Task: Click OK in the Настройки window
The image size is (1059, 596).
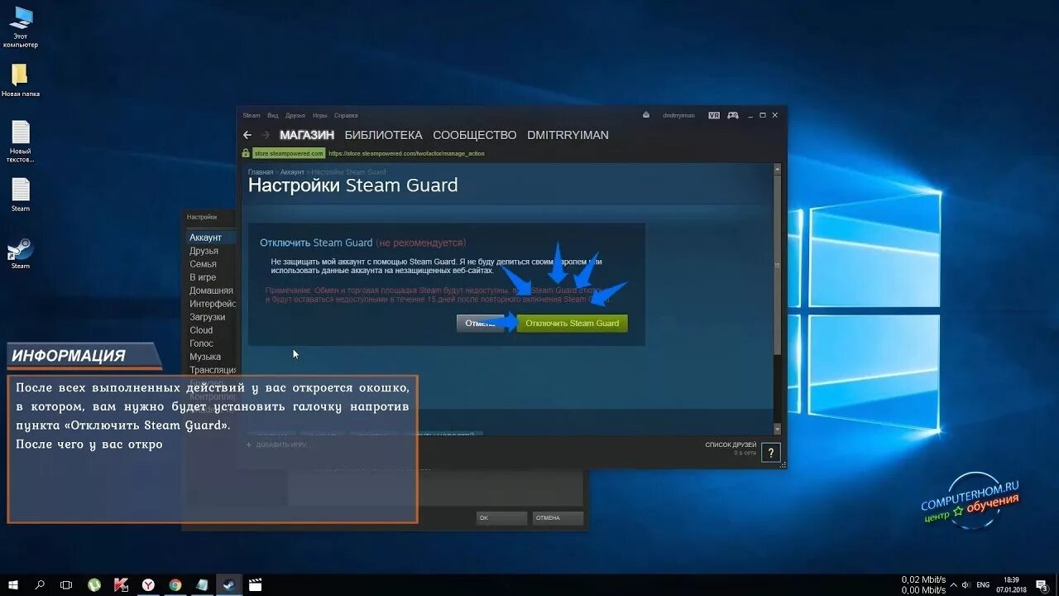Action: [501, 517]
